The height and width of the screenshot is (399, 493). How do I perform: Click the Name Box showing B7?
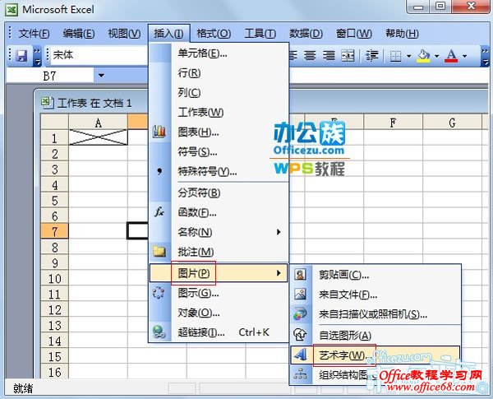(49, 76)
